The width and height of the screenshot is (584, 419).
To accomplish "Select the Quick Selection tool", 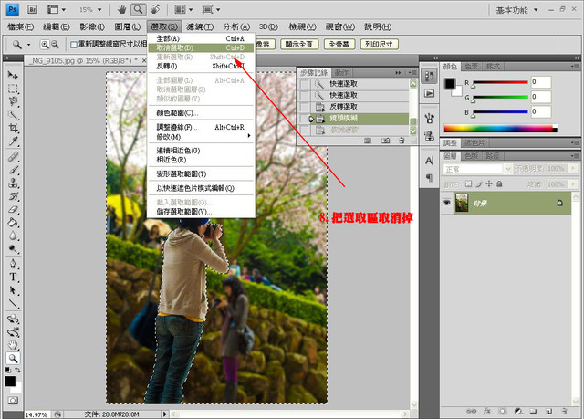I will [13, 115].
